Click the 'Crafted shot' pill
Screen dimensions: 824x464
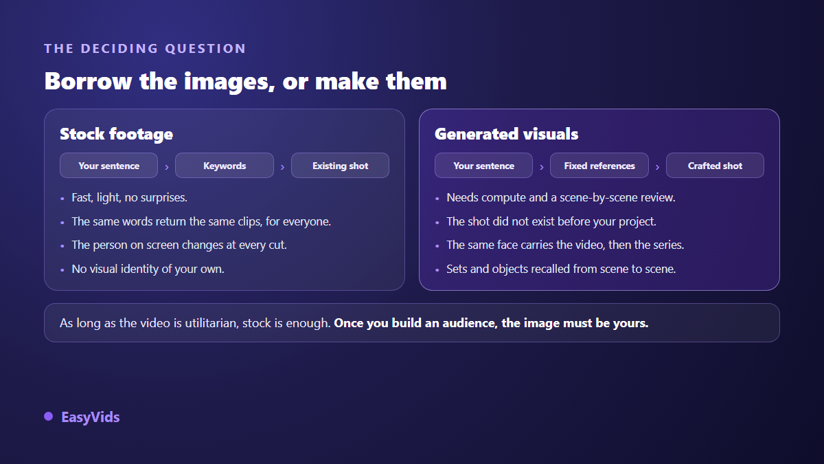tap(715, 166)
